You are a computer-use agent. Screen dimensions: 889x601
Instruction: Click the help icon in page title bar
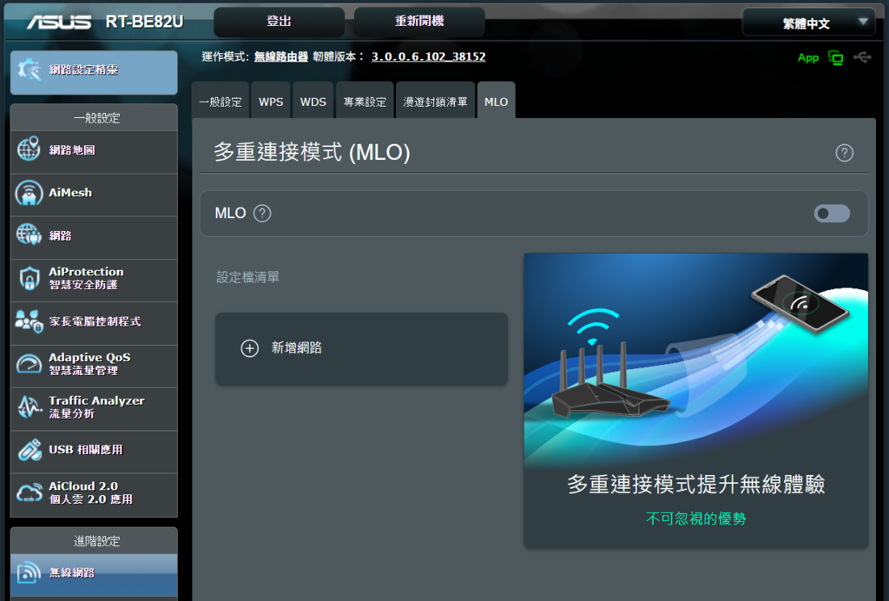[844, 153]
